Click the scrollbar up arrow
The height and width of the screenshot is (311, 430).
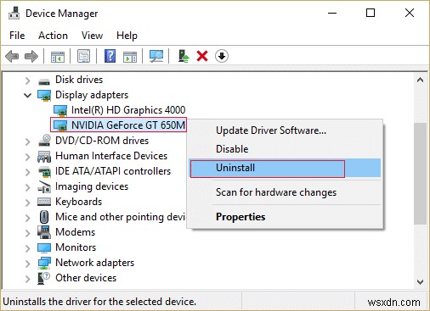(420, 81)
